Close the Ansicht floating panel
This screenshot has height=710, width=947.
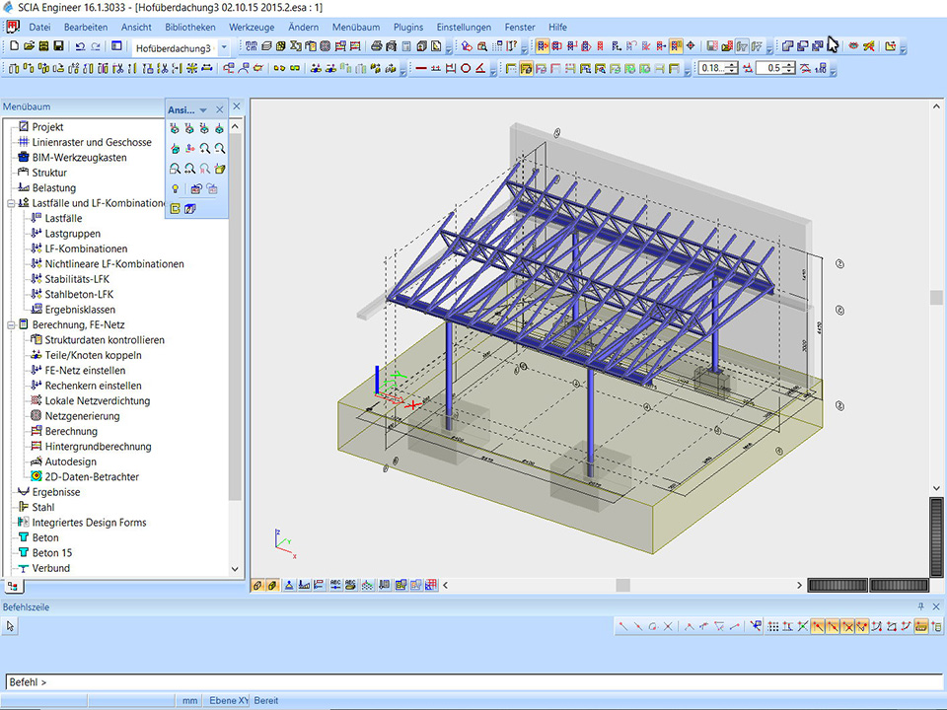pyautogui.click(x=220, y=109)
